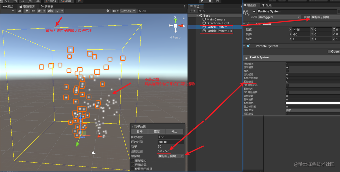Click GameObject cube icon in Inspector header

click(x=246, y=12)
